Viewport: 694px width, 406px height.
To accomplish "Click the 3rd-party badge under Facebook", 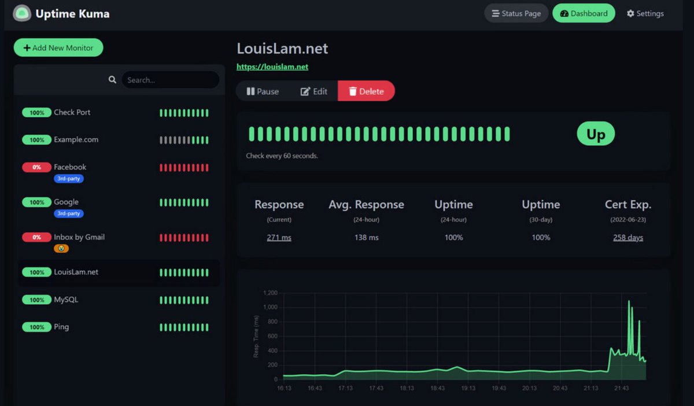I will [x=68, y=179].
